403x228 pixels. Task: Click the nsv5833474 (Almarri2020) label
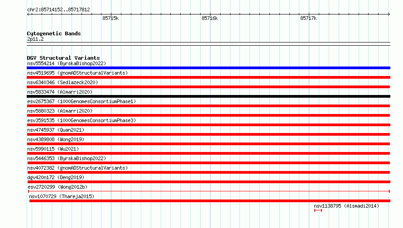[60, 92]
